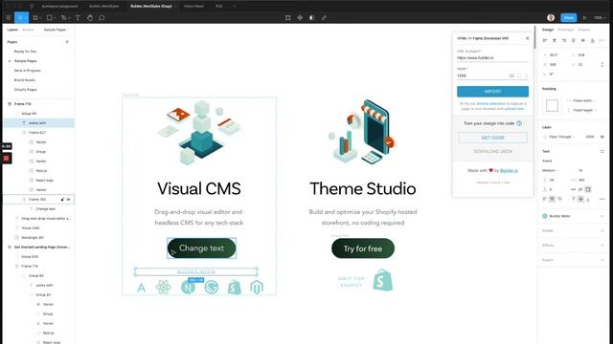Select the Frame tool
Image resolution: width=613 pixels, height=344 pixels.
(x=35, y=18)
